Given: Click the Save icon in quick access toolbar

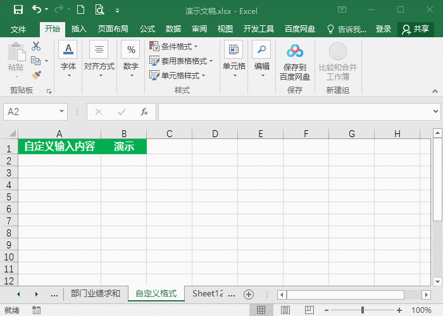Looking at the screenshot, I should (18, 10).
